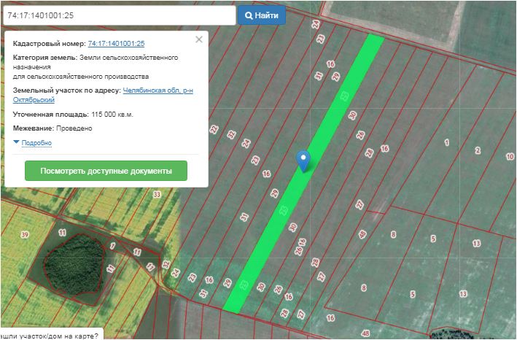Select parcel labeled 2 on the map
517x340 pixels.
pyautogui.click(x=478, y=151)
